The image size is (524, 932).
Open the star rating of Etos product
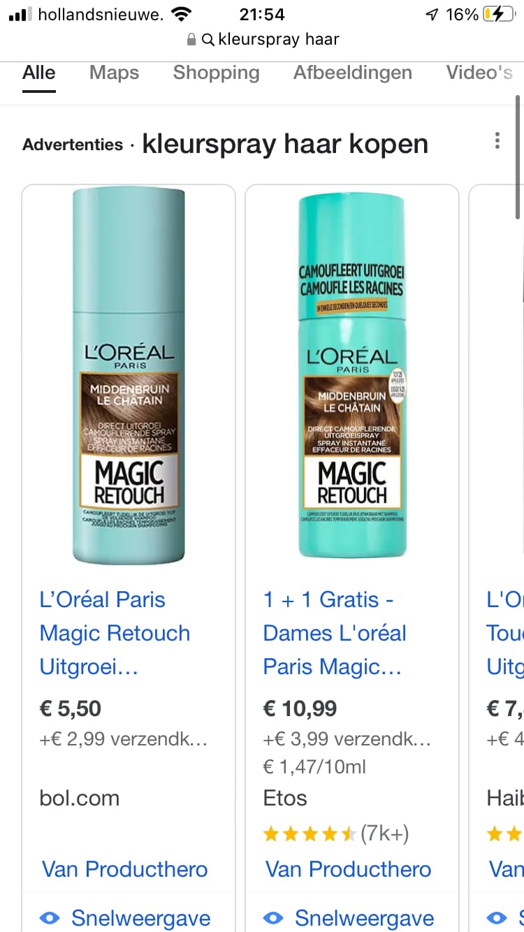(x=336, y=833)
